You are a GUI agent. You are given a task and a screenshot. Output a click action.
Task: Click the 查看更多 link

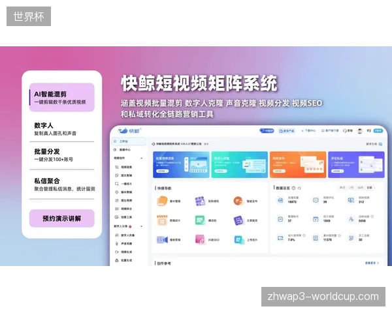click(372, 263)
